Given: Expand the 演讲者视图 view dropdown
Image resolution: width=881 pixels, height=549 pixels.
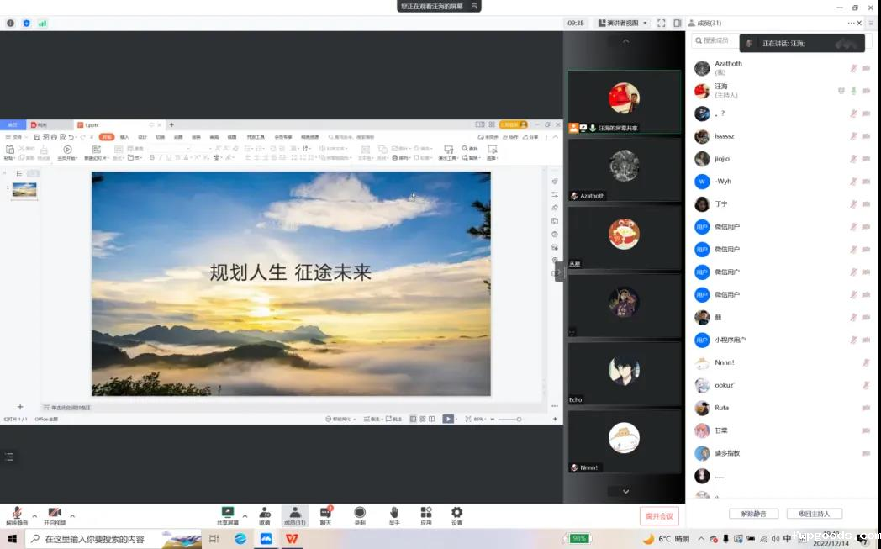Looking at the screenshot, I should (x=623, y=23).
